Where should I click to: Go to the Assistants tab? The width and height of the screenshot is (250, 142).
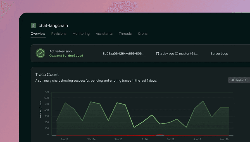click(104, 34)
